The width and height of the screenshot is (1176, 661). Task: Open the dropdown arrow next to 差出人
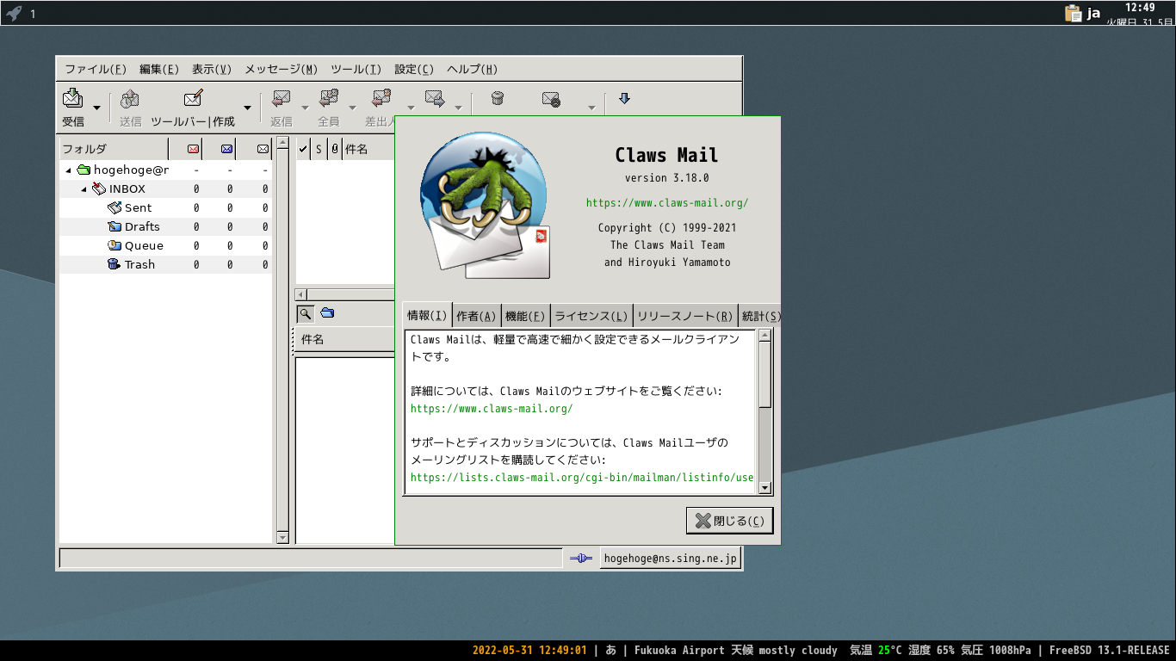[411, 108]
